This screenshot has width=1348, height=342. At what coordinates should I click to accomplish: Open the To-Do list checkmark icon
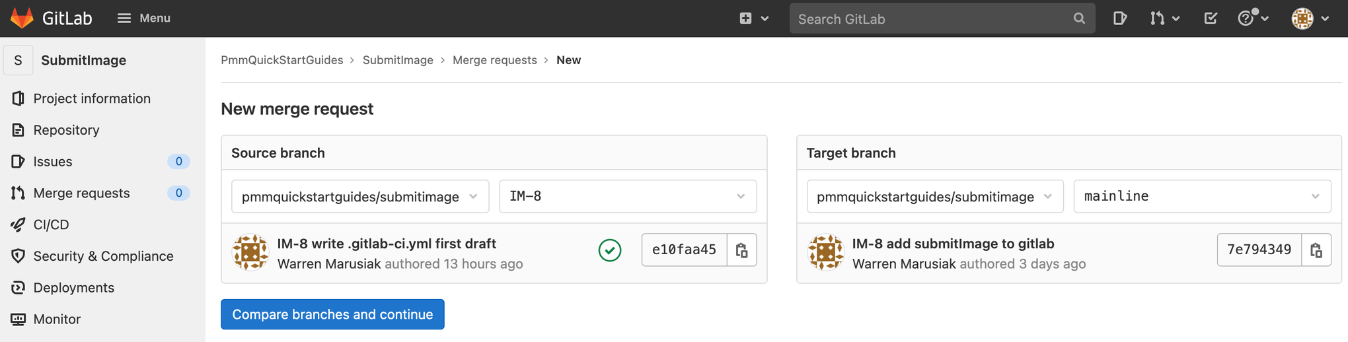(1210, 18)
